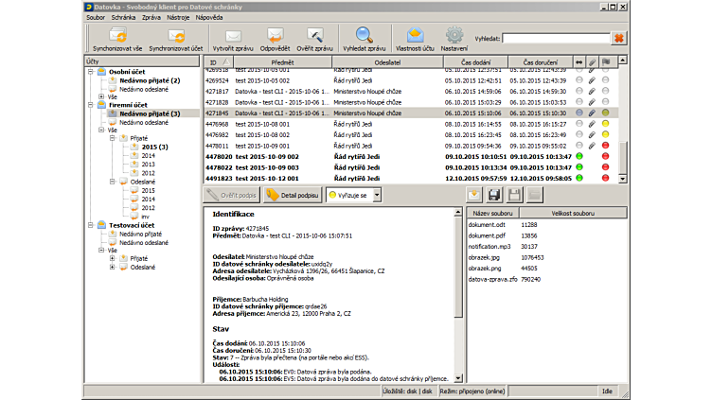Click the floppy disk save attachment icon
This screenshot has width=712, height=400.
(x=493, y=194)
